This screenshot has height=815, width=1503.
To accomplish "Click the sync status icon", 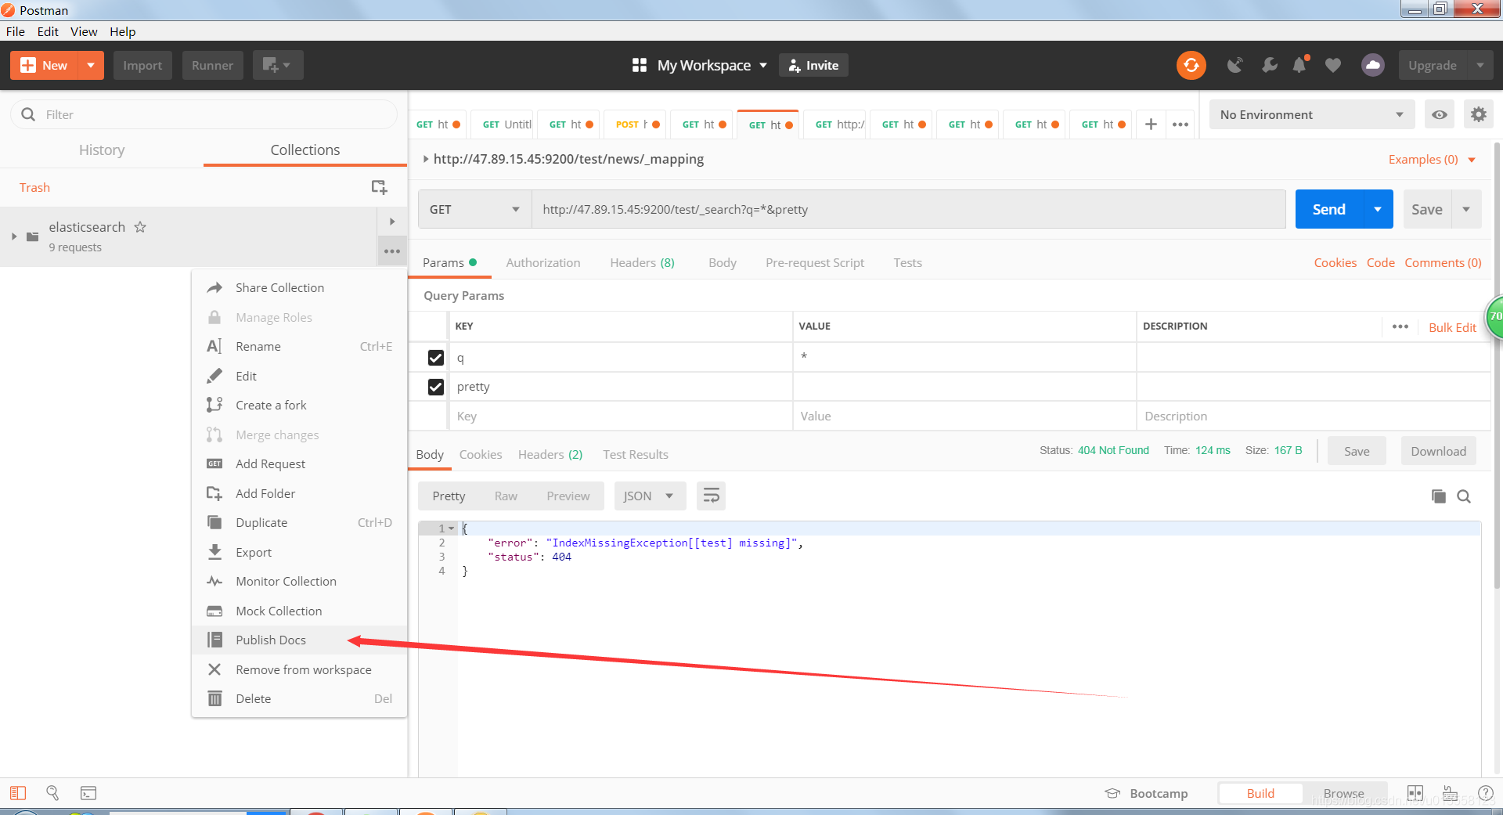I will click(x=1191, y=65).
